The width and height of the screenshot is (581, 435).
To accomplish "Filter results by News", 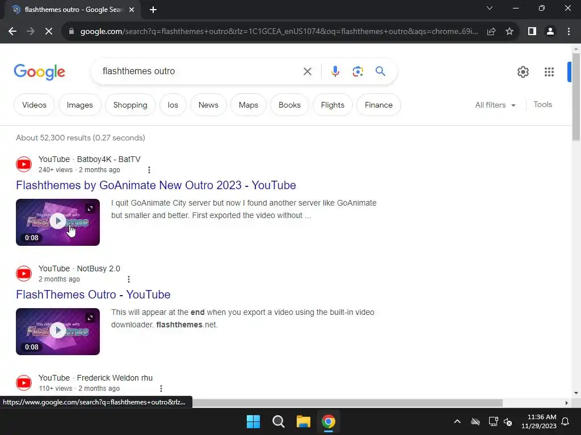I will click(x=208, y=105).
